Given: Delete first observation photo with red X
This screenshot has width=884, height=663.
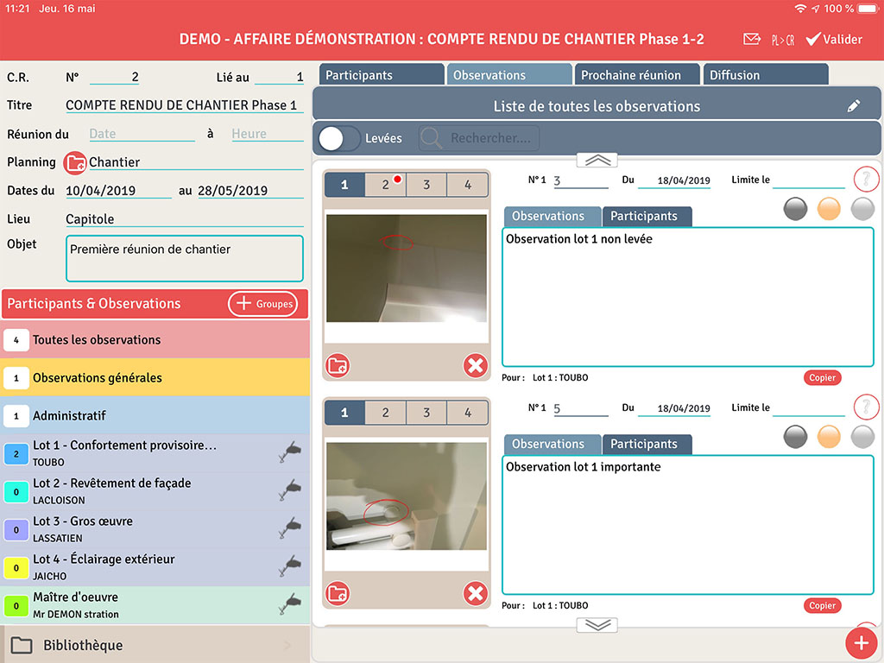Looking at the screenshot, I should pyautogui.click(x=476, y=366).
